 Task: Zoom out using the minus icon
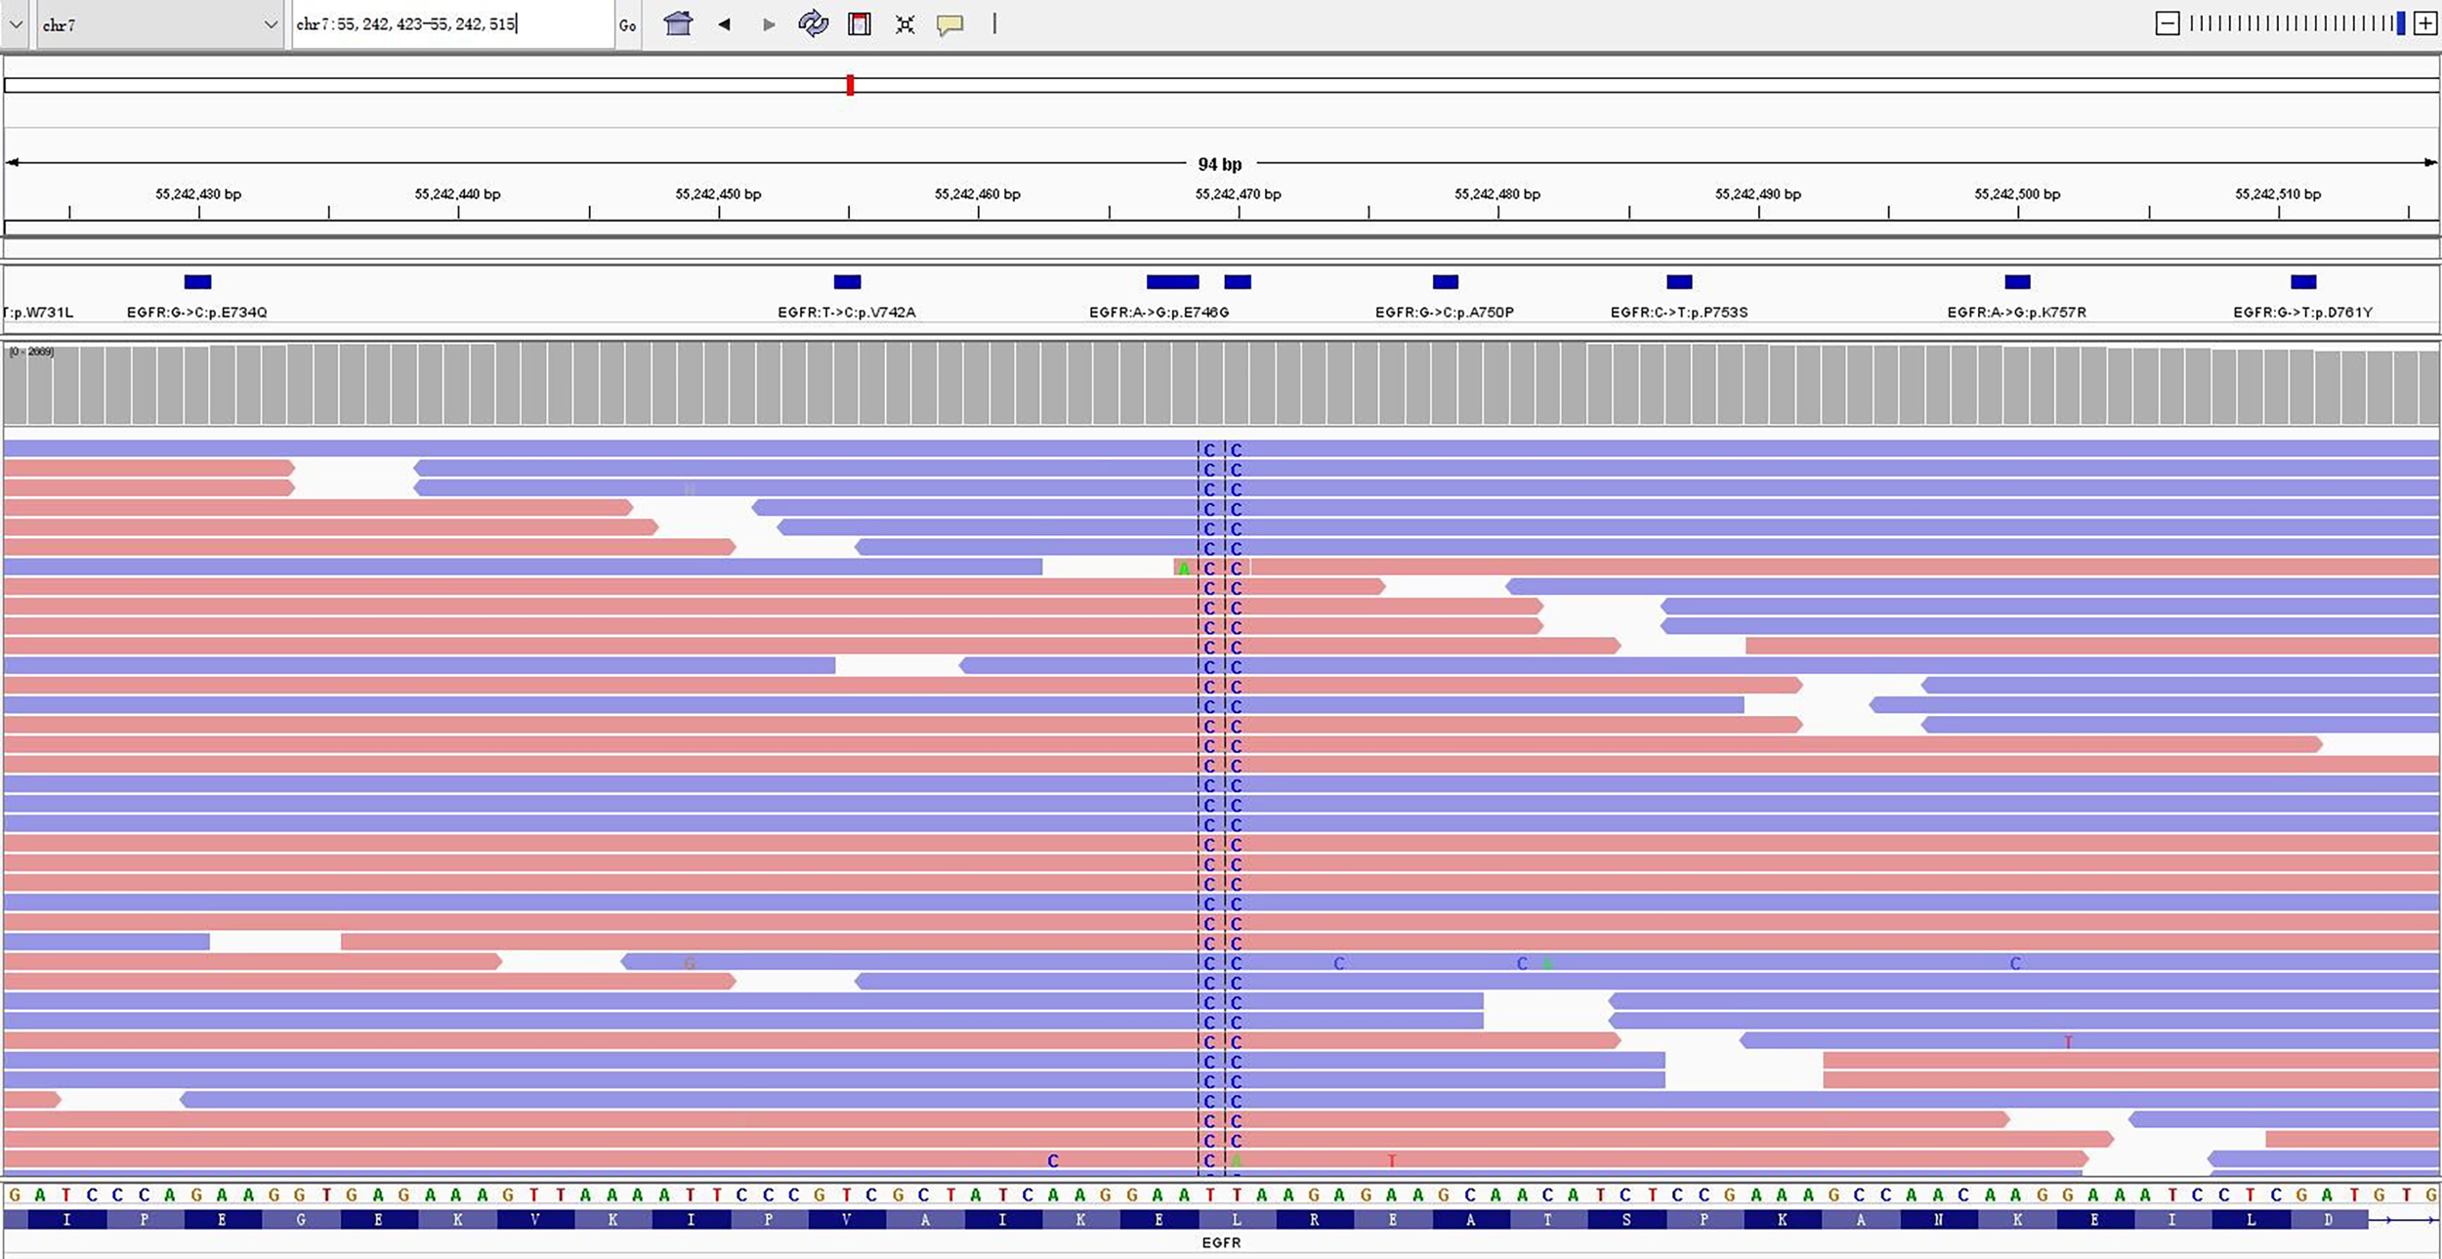point(2167,21)
